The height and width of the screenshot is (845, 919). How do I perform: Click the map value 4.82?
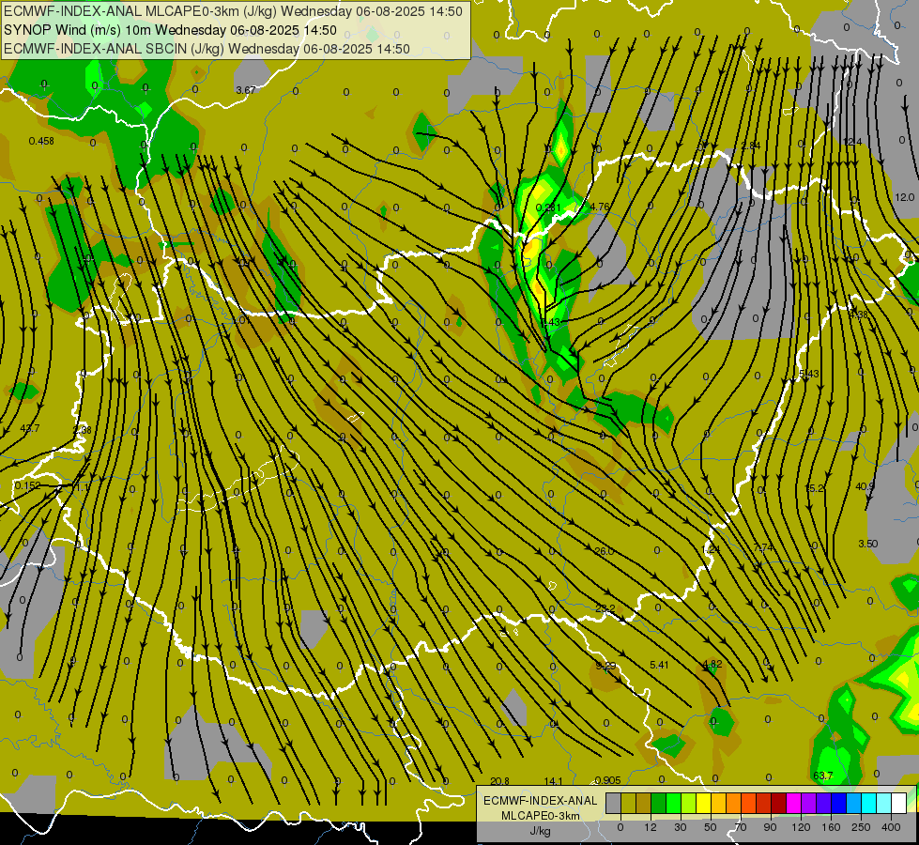(712, 664)
